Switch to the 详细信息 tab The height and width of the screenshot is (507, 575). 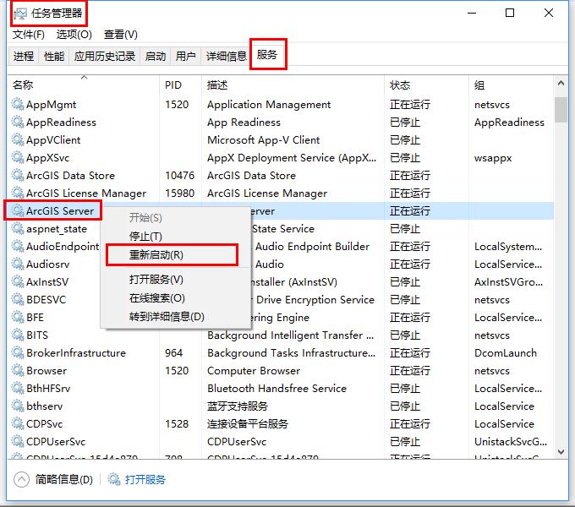point(226,56)
